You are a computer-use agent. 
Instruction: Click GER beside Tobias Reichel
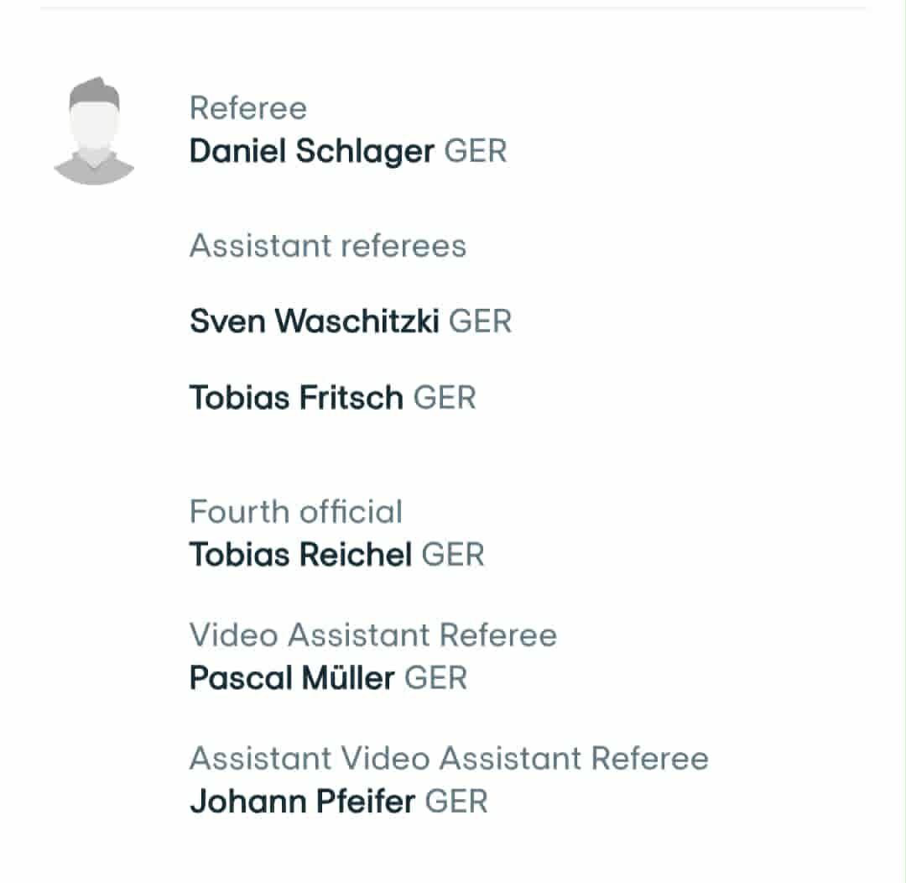pos(453,554)
